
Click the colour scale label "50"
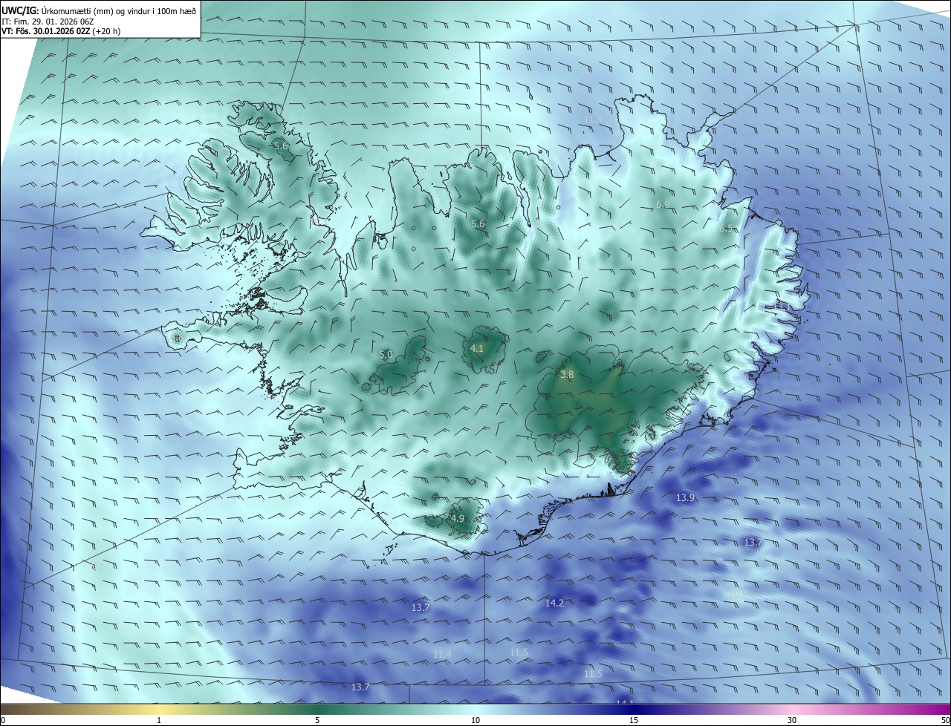pyautogui.click(x=944, y=720)
